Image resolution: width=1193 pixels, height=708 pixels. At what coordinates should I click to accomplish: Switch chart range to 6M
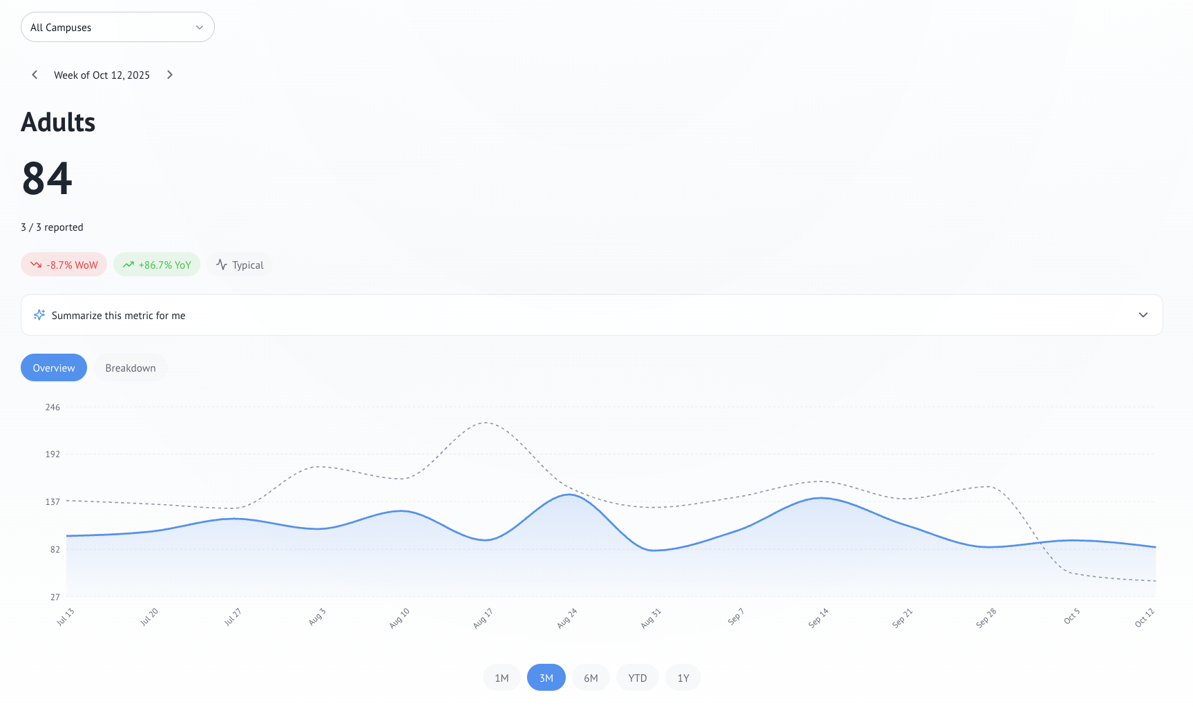[x=591, y=678]
